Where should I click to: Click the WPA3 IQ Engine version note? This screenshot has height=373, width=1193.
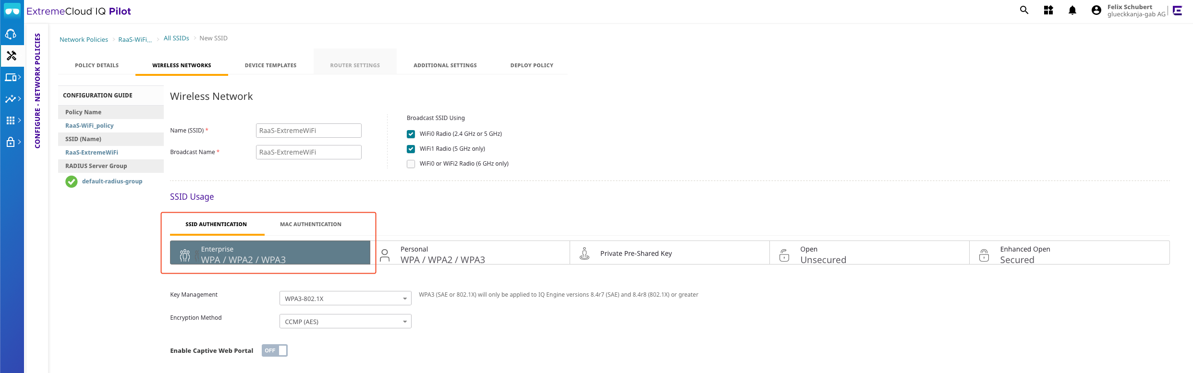(559, 294)
